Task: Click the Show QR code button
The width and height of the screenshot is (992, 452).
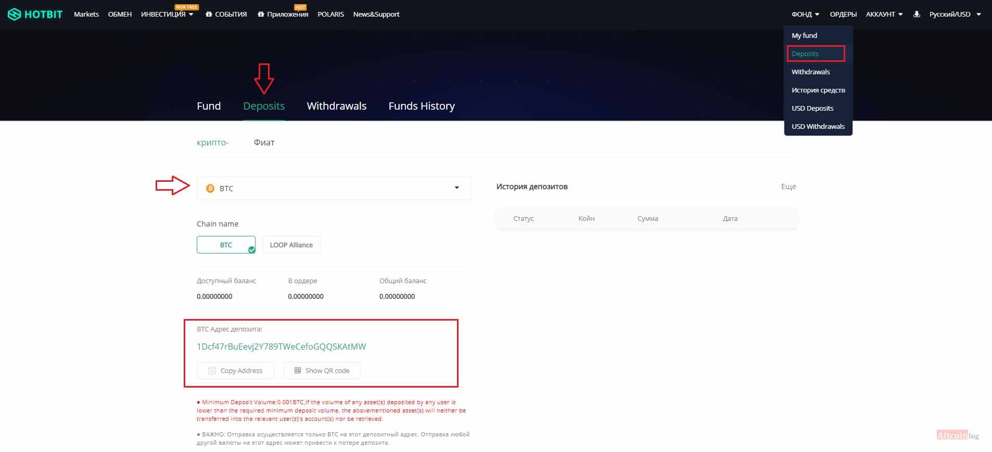Action: [x=322, y=370]
